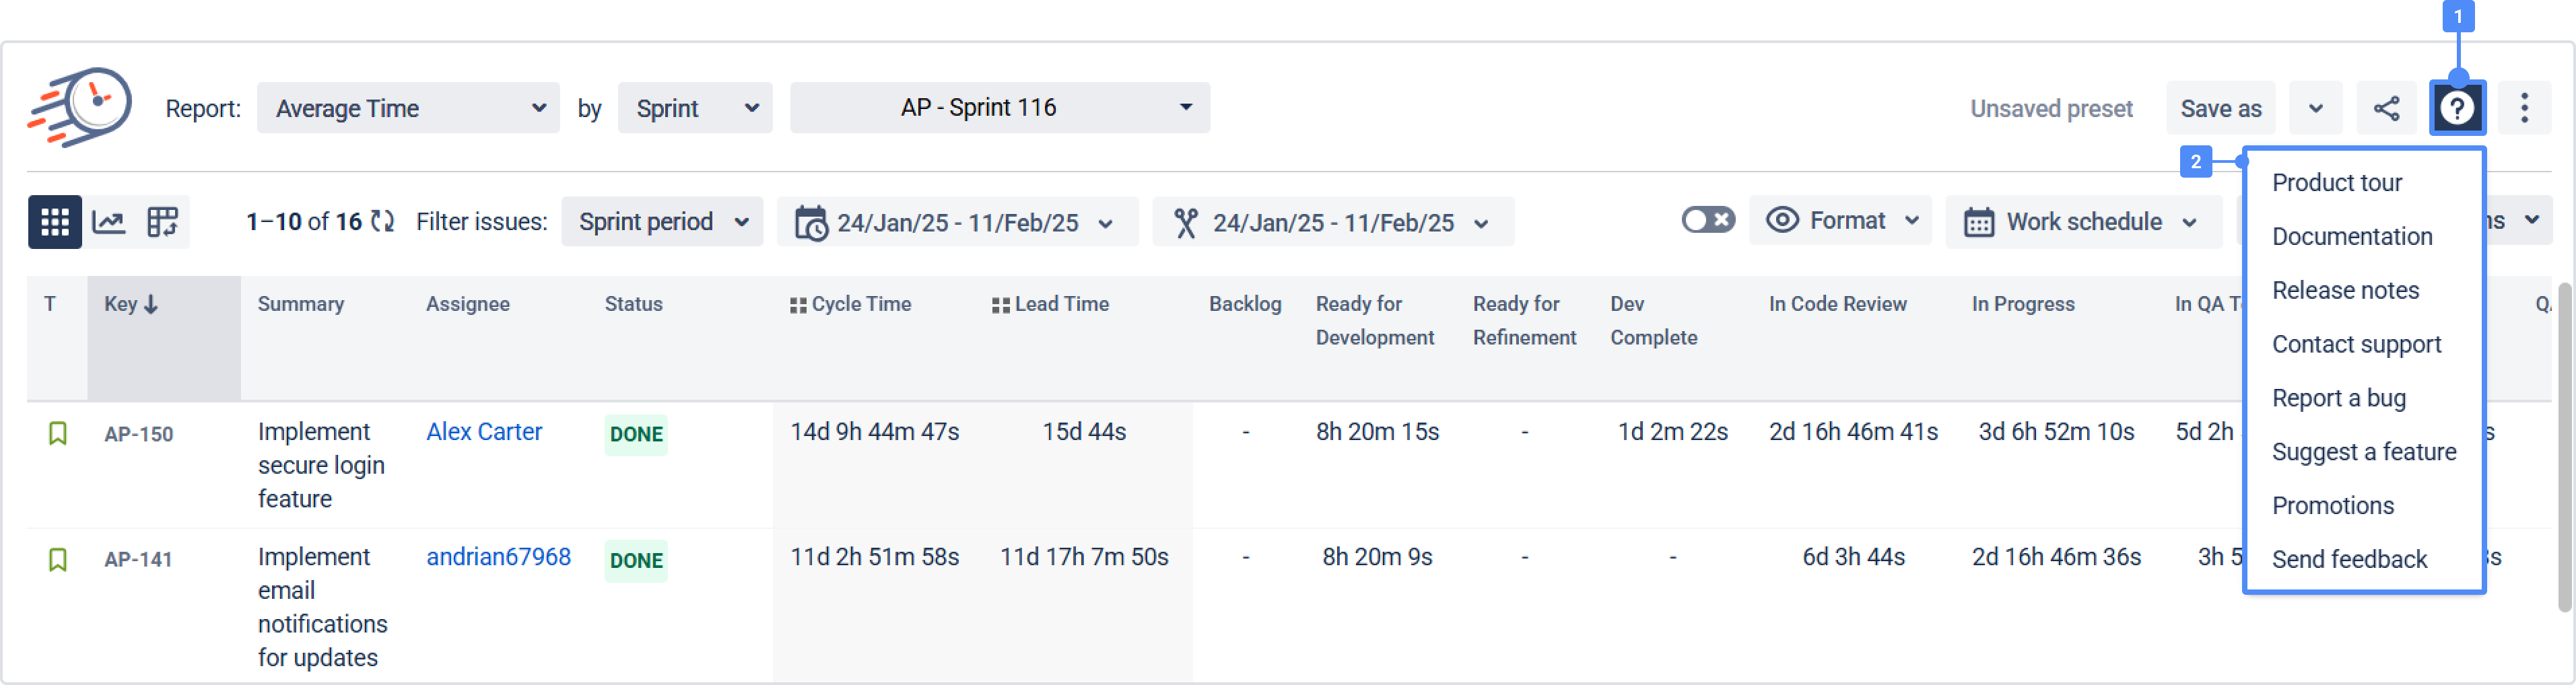The image size is (2576, 685).
Task: Select Product tour from help menu
Action: click(x=2336, y=183)
